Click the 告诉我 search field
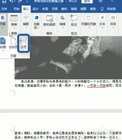This screenshot has width=122, height=140. coord(111,9)
